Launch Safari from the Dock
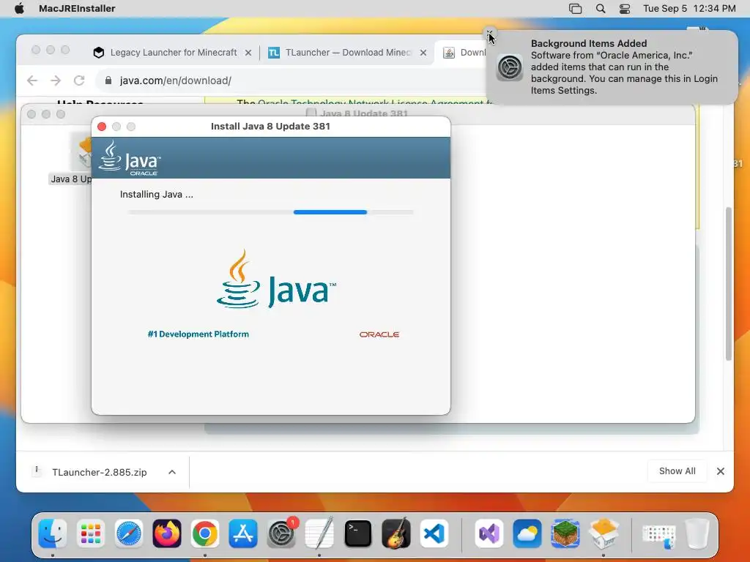750x562 pixels. 129,533
